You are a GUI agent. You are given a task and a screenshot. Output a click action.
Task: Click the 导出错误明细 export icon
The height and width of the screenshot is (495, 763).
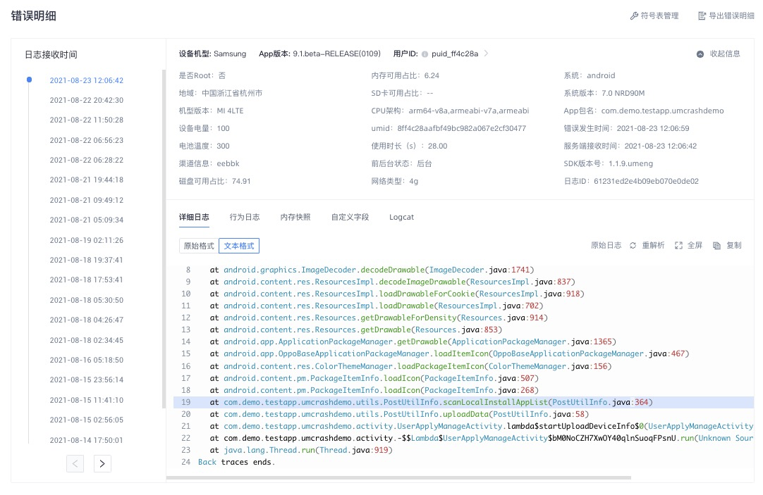click(x=702, y=16)
